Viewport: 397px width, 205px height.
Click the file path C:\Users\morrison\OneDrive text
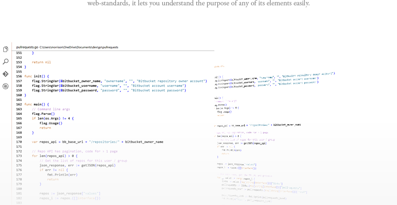(x=79, y=47)
